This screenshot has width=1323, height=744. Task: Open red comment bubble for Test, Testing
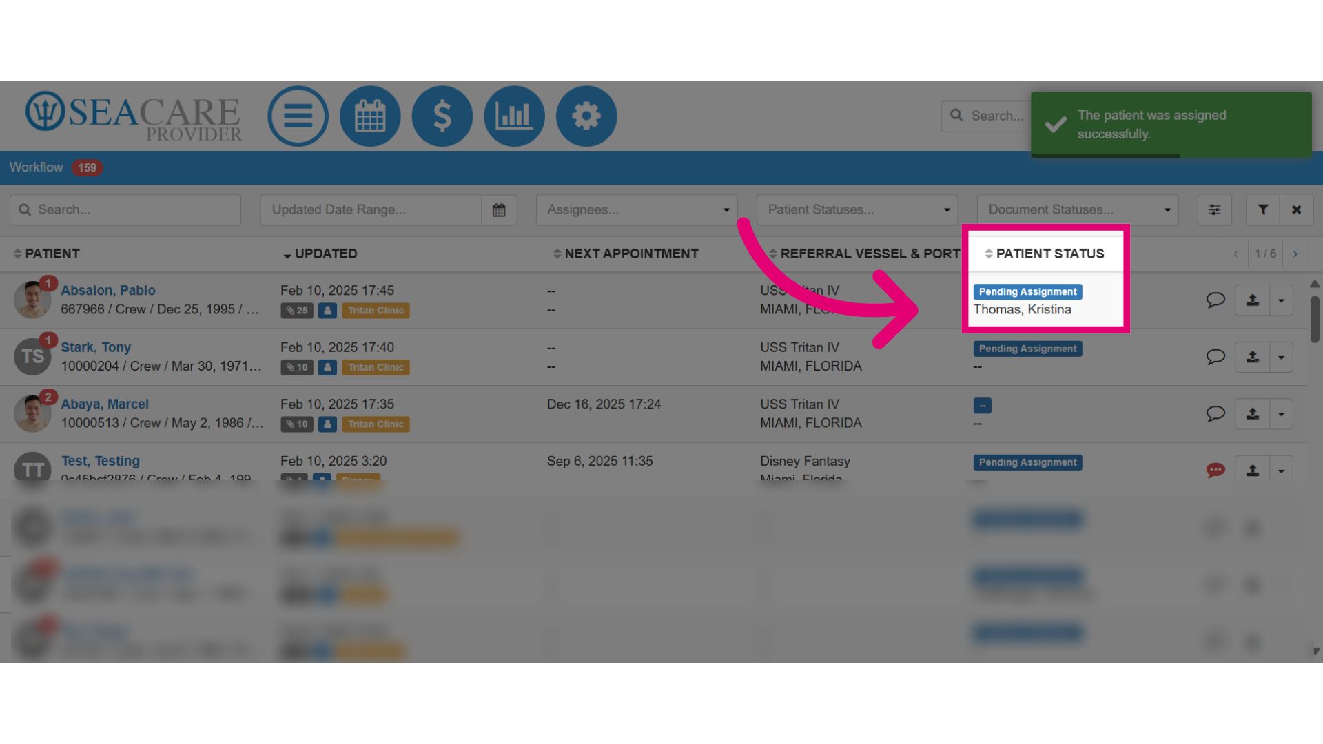click(x=1216, y=471)
